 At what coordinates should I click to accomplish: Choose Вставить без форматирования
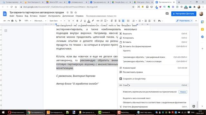[x=154, y=46]
